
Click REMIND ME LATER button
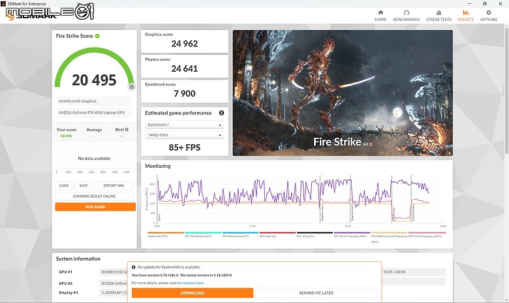(316, 293)
